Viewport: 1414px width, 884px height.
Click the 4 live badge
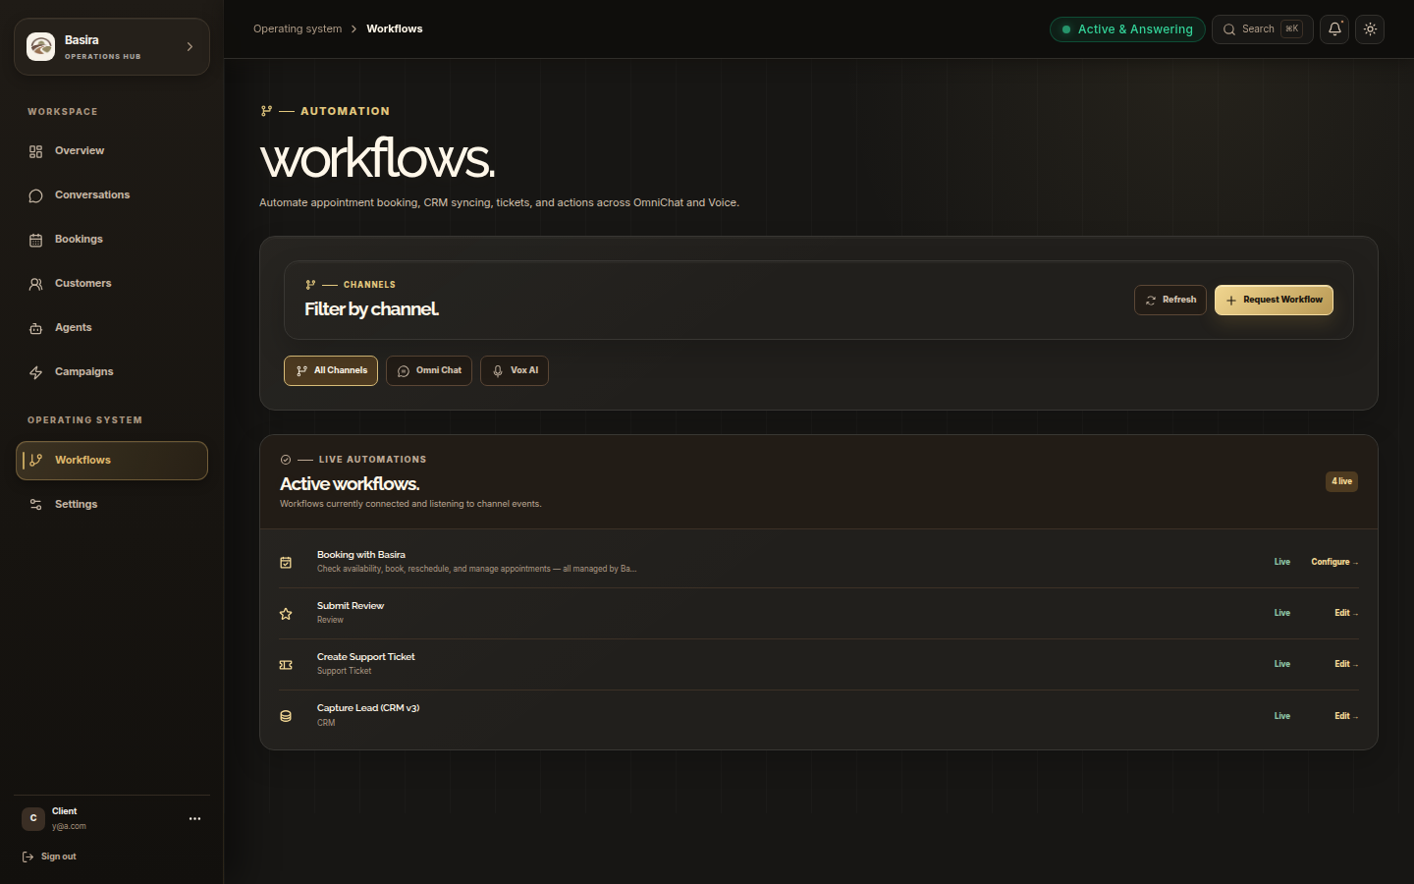pyautogui.click(x=1341, y=481)
